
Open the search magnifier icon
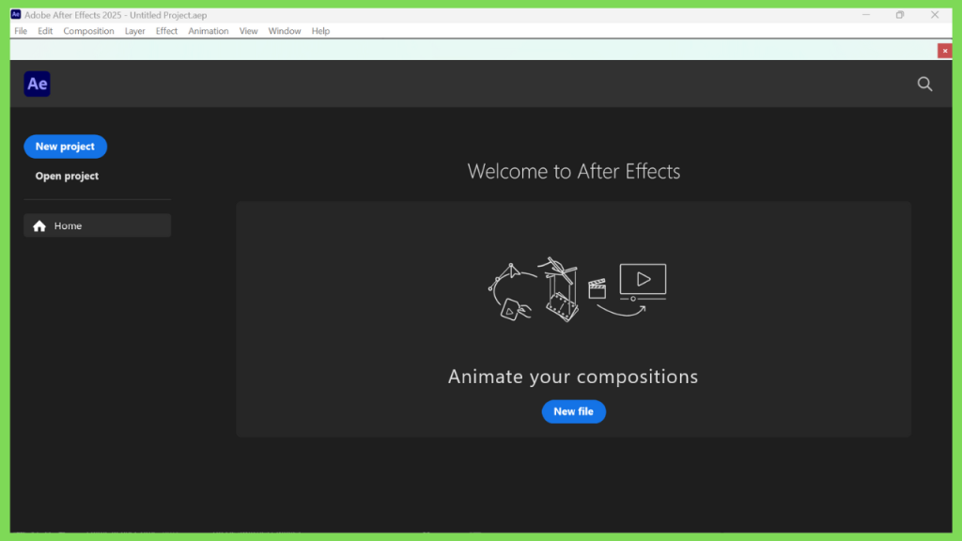(x=924, y=84)
